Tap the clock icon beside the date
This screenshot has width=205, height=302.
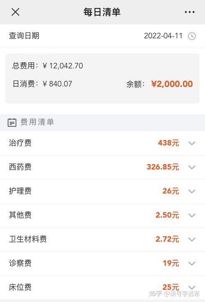click(192, 36)
